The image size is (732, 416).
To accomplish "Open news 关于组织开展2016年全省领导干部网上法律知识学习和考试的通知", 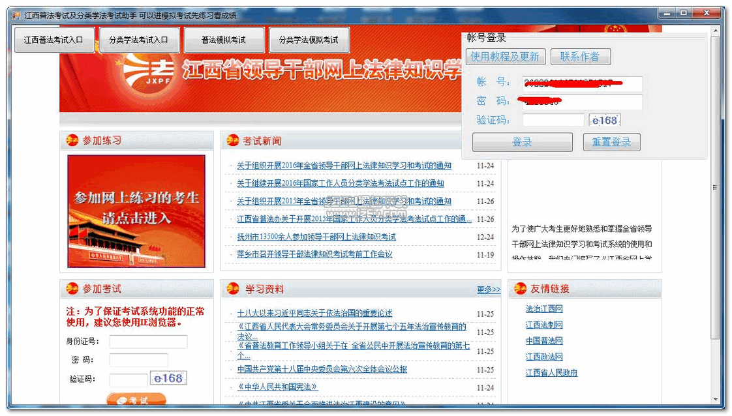I will (344, 166).
